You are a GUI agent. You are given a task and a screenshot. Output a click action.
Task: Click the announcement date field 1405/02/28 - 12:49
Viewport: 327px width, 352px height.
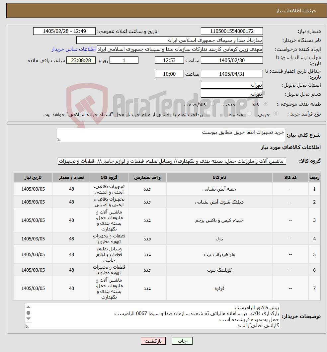64,31
